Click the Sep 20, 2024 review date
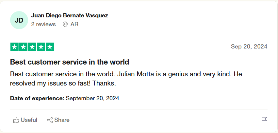The width and height of the screenshot is (278, 133). (x=249, y=47)
